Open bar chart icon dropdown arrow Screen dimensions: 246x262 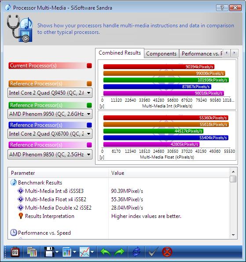tap(74, 252)
